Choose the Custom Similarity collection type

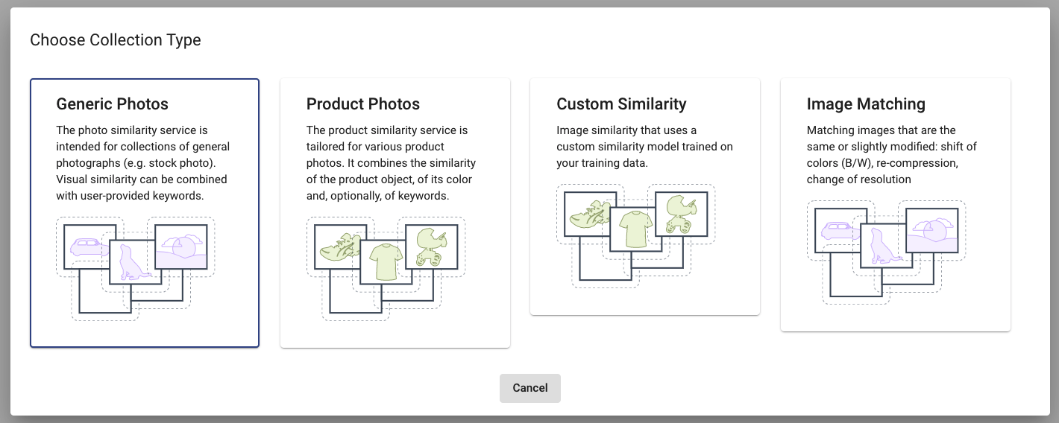tap(645, 197)
